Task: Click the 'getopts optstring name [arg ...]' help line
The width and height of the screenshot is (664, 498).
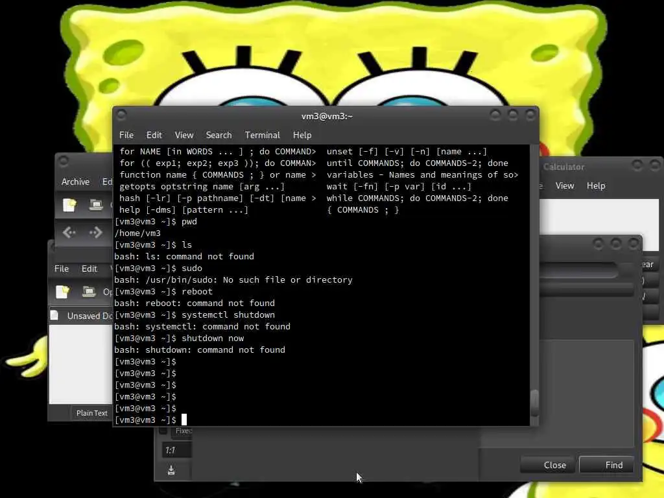Action: pos(202,186)
